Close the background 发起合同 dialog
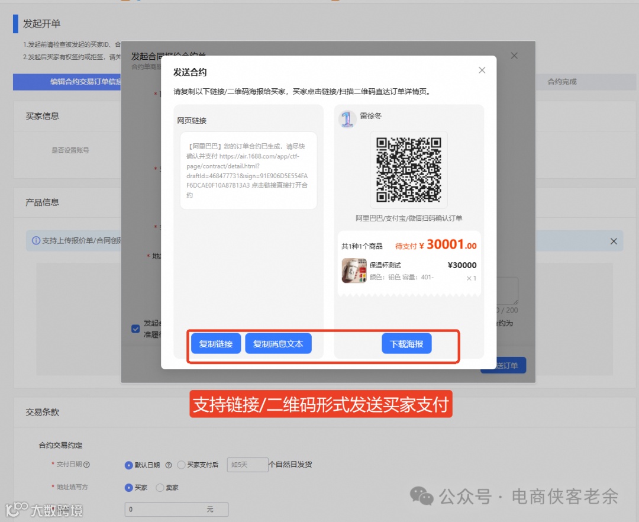The image size is (639, 522). [x=514, y=56]
